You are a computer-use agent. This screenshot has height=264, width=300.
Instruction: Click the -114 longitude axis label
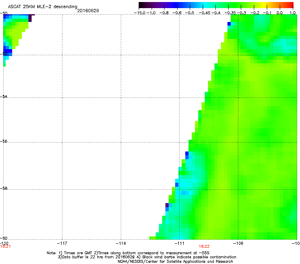coord(121,243)
